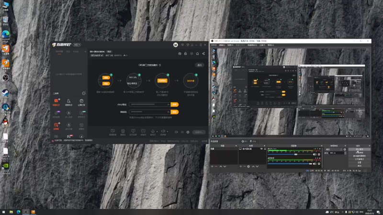383x215 pixels.
Task: Open settings gear of second mixer channel
Action: click(x=319, y=164)
